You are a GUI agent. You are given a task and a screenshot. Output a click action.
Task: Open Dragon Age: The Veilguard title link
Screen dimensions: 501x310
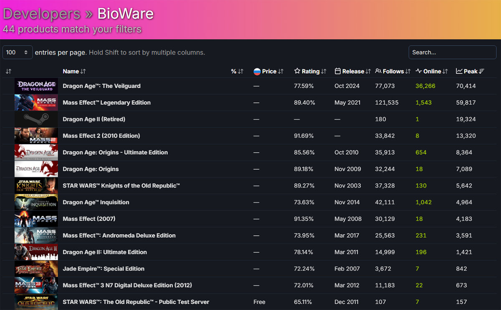coord(101,86)
